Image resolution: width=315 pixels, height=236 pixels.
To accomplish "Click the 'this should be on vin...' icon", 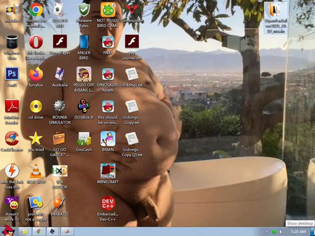I will 108,112.
